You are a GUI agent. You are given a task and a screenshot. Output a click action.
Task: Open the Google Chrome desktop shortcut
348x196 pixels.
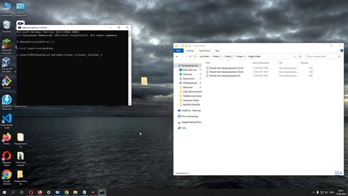point(7,177)
